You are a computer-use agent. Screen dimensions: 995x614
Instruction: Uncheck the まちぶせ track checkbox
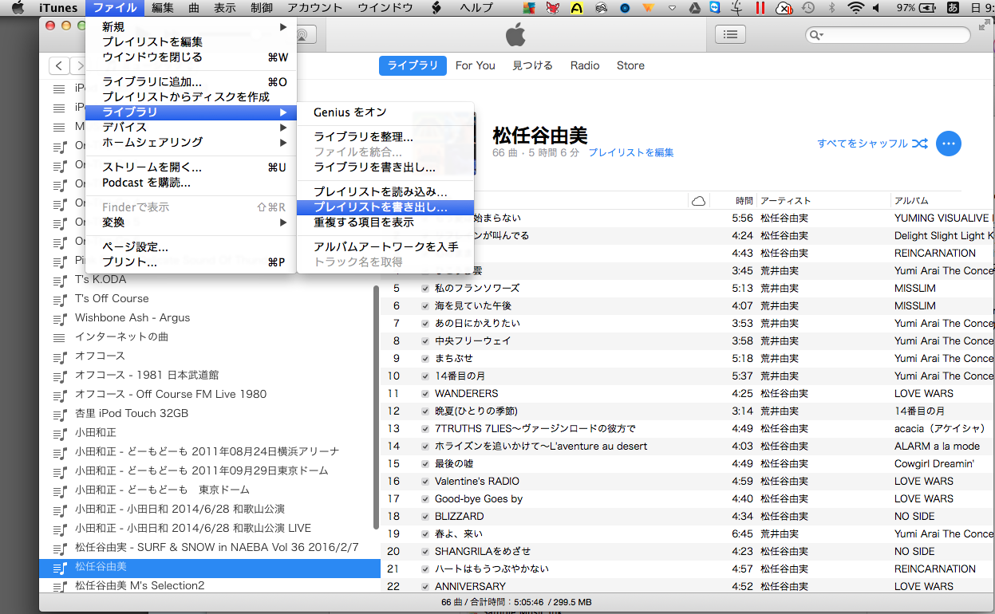point(425,359)
